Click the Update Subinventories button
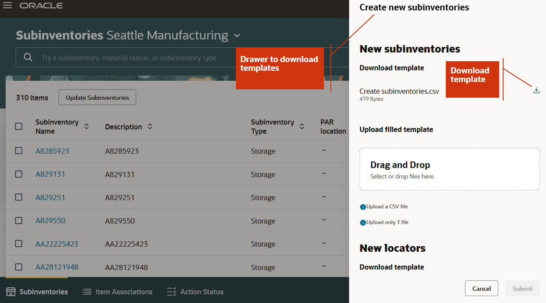This screenshot has width=546, height=303. [97, 98]
